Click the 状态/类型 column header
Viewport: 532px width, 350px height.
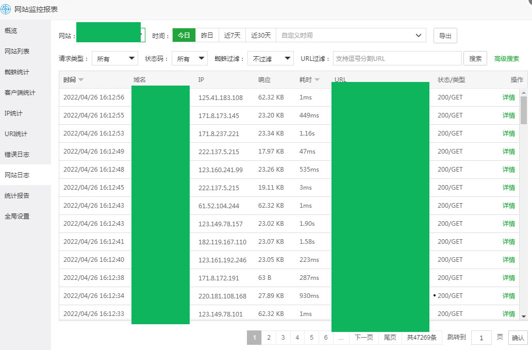tap(451, 80)
